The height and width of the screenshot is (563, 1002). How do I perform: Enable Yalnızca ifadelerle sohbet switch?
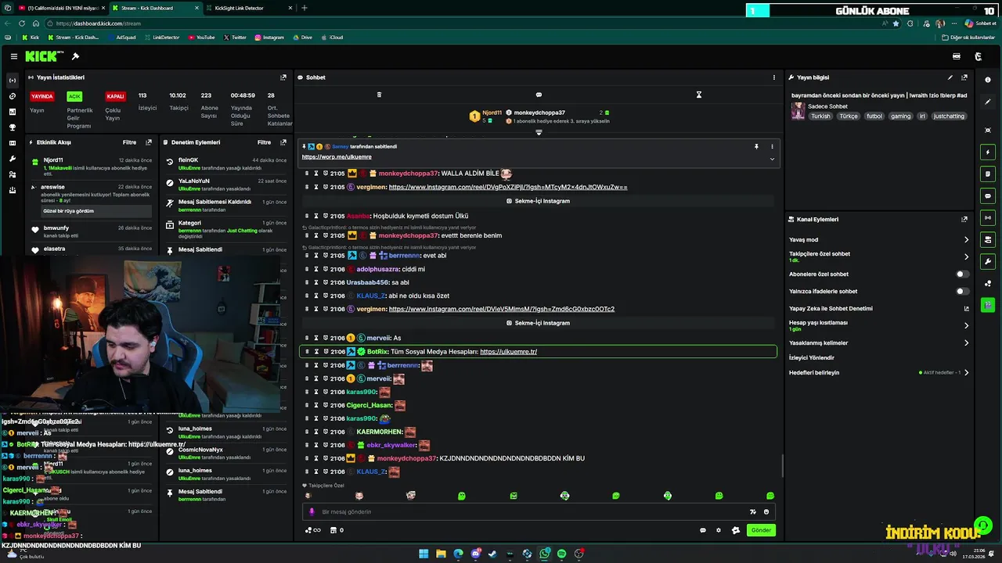click(x=962, y=292)
